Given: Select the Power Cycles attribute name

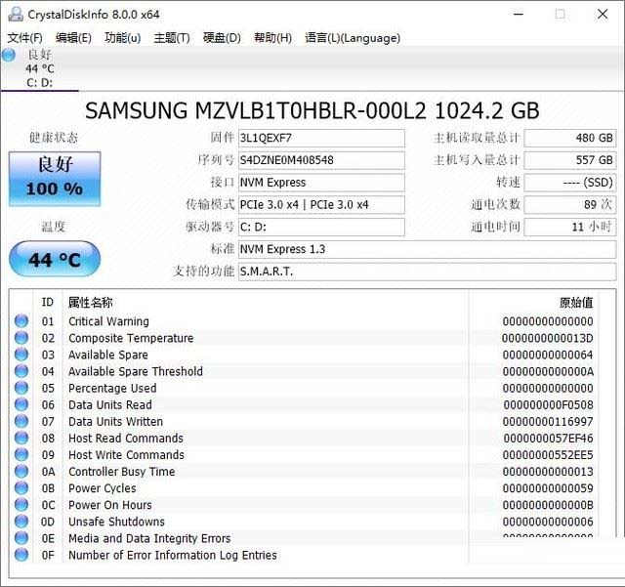Looking at the screenshot, I should [103, 488].
